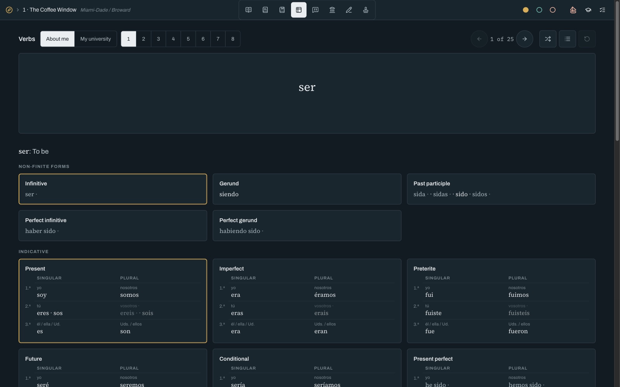
Task: Select the Future tense card
Action: tap(113, 368)
